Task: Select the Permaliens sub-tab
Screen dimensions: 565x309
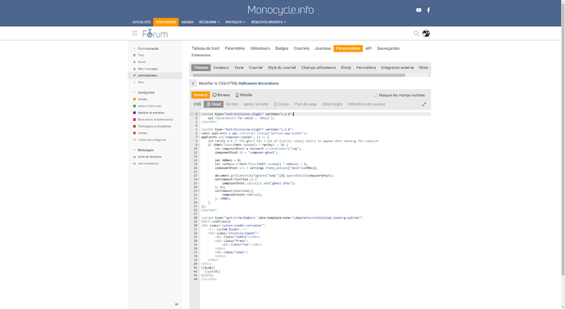Action: [x=366, y=68]
